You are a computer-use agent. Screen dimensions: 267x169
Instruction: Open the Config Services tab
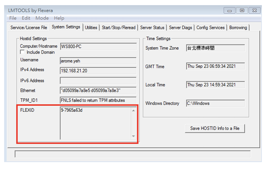211,28
